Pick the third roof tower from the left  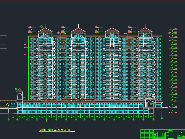click(112, 30)
